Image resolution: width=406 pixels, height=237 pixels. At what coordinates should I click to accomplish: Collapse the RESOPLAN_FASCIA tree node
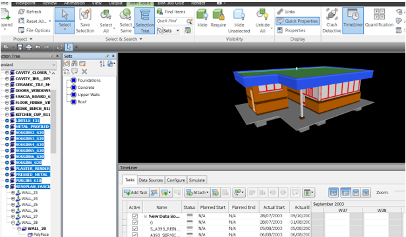[x=7, y=186]
